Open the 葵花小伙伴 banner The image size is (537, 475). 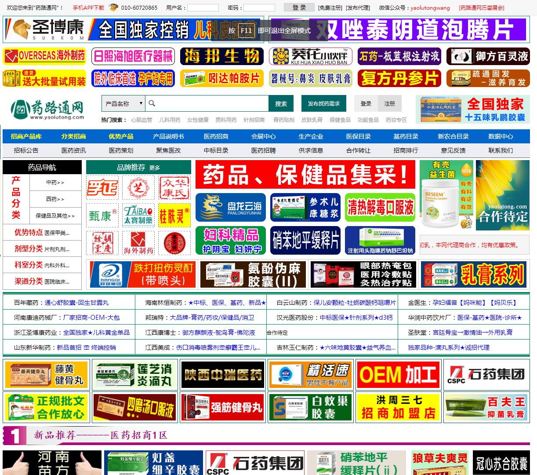point(310,56)
